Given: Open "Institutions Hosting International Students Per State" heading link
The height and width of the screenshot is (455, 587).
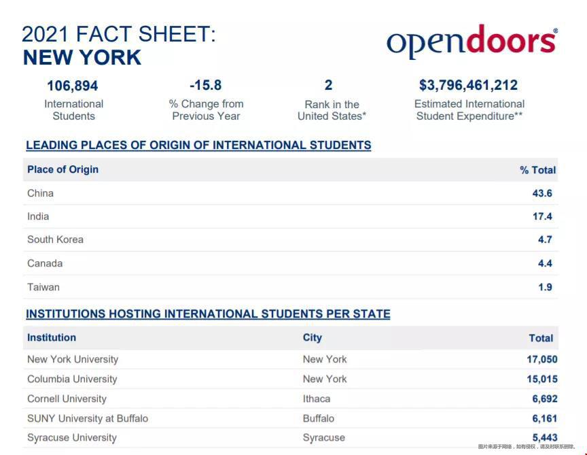Looking at the screenshot, I should click(x=208, y=314).
